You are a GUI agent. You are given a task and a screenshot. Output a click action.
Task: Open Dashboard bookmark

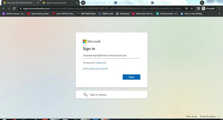click(123, 14)
